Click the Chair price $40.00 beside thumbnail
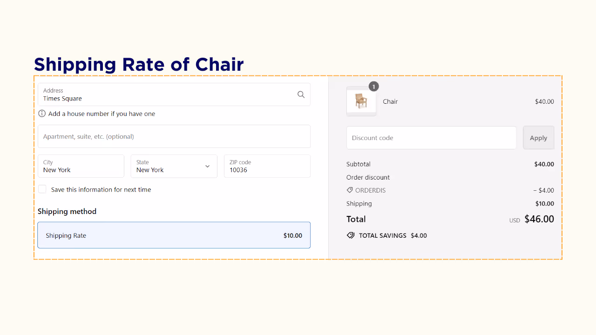This screenshot has width=596, height=335. 544,101
